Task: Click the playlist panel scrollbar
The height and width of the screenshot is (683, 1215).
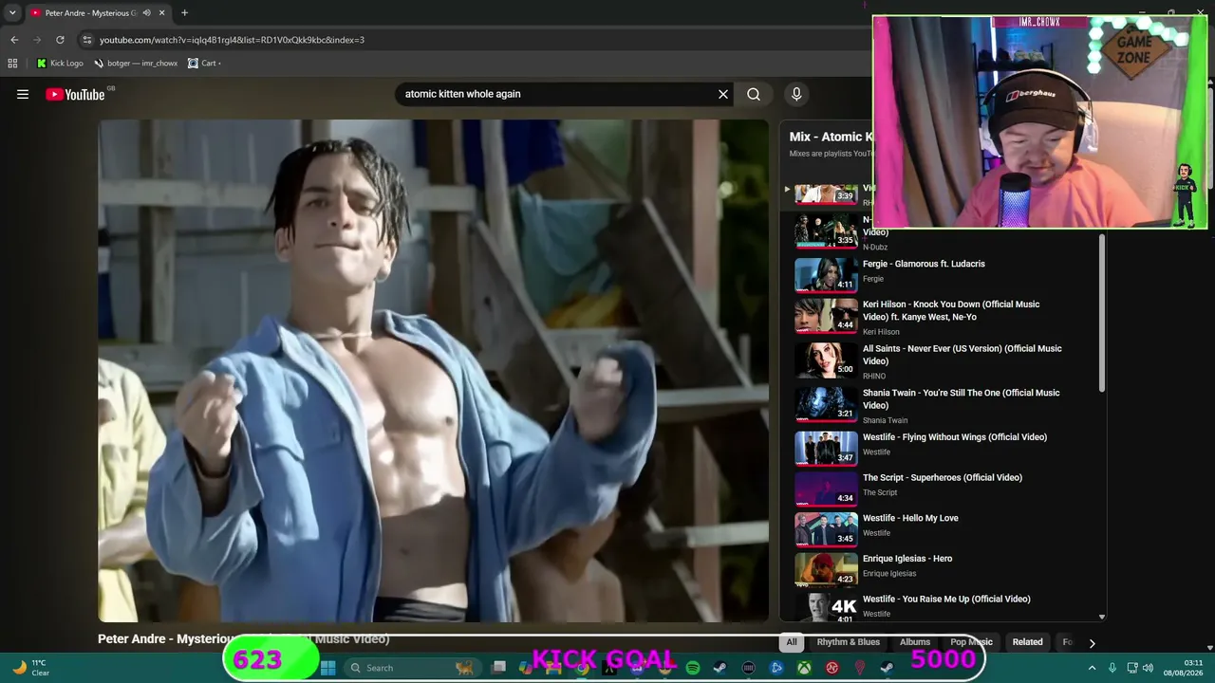Action: point(1101,313)
